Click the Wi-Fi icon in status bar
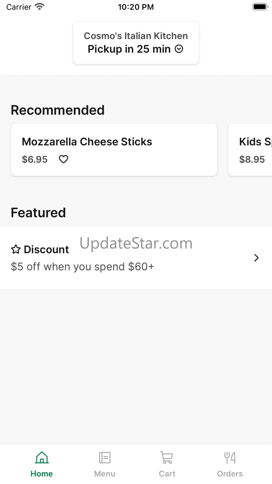This screenshot has width=272, height=484. 40,7
